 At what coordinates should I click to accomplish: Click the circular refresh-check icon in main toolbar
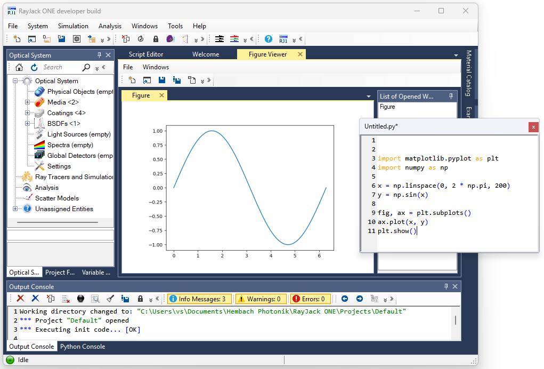141,39
